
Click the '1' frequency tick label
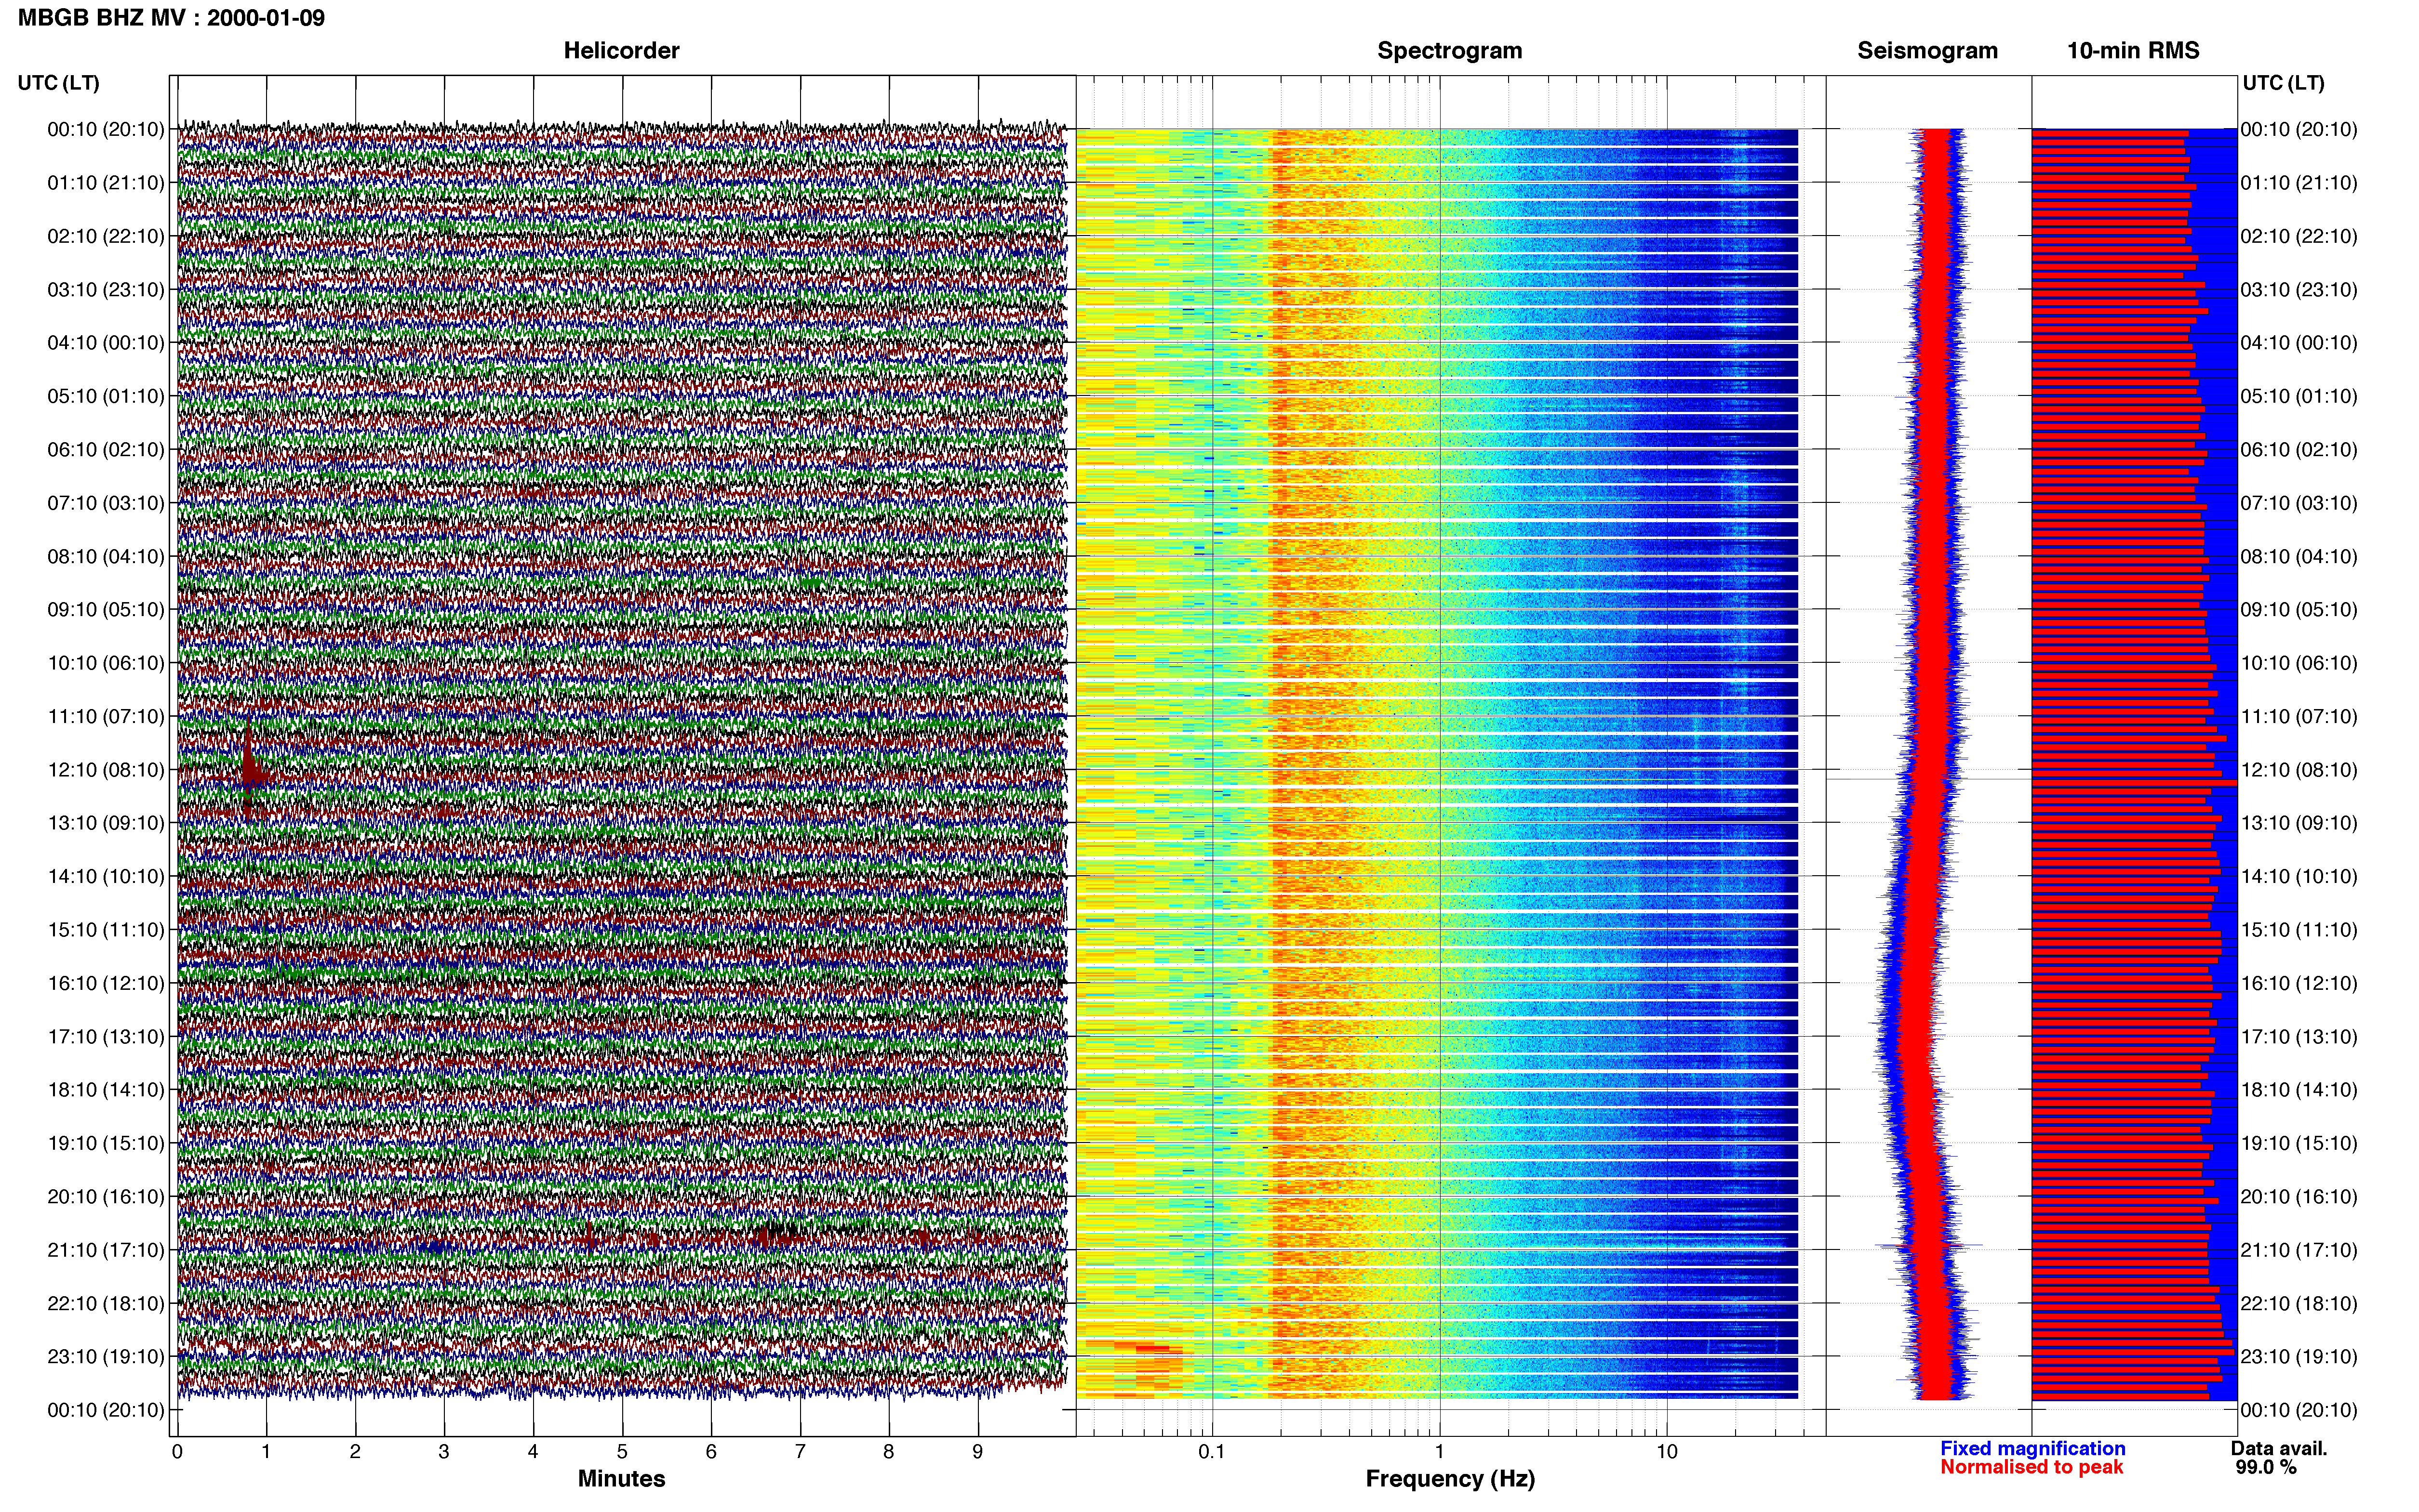1440,1451
